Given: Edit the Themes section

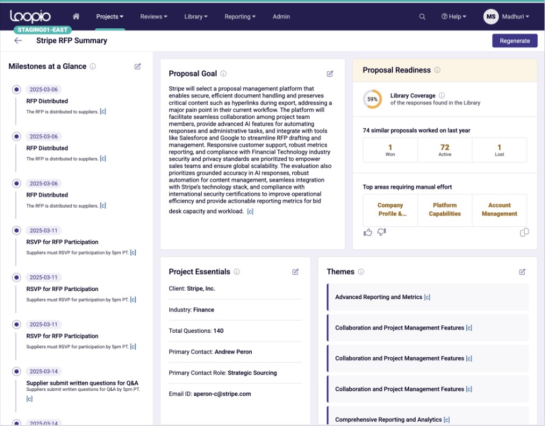Looking at the screenshot, I should (522, 272).
